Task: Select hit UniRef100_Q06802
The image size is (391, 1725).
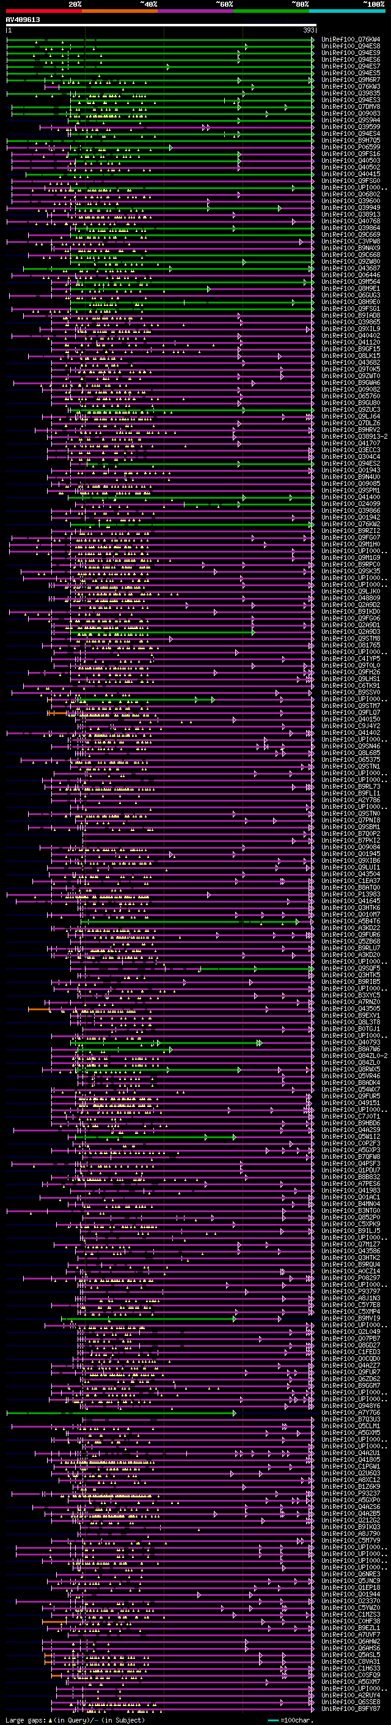Action: click(351, 194)
